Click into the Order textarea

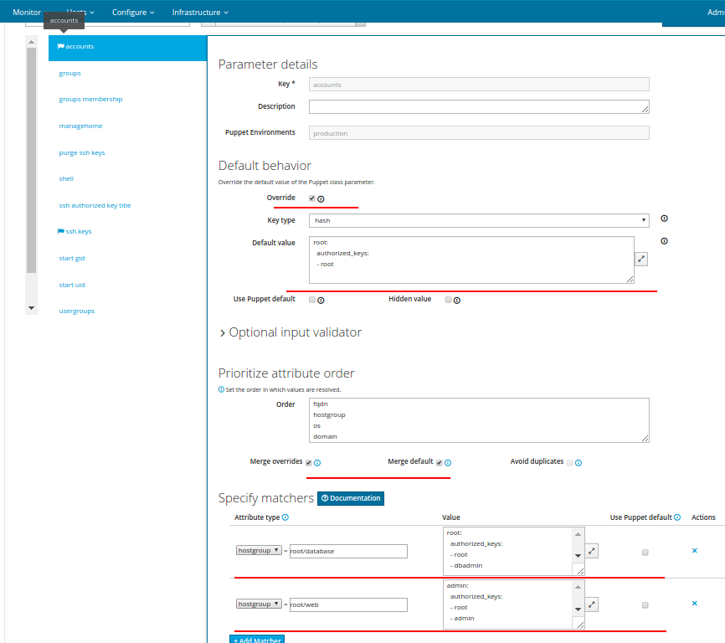click(479, 420)
